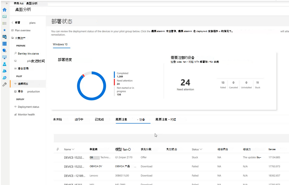Click the filter icon in the table header

58,149
